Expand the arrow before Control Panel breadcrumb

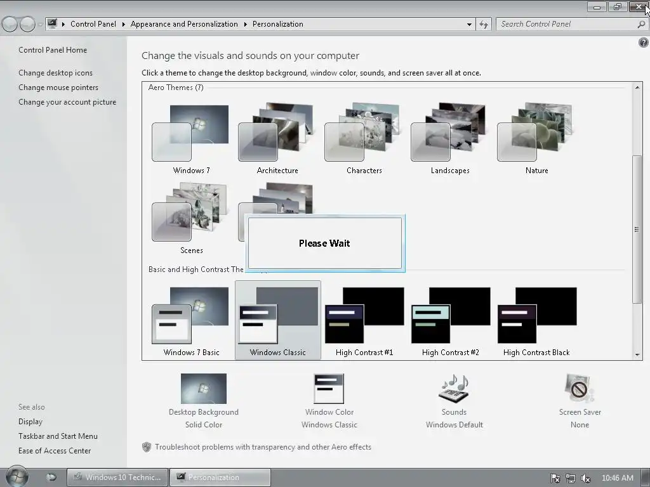point(63,25)
